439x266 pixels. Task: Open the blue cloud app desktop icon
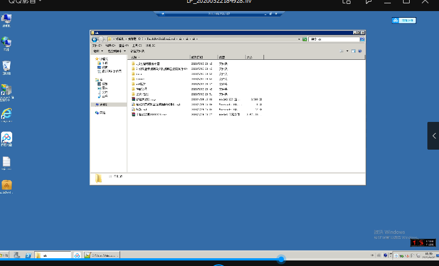tap(7, 137)
